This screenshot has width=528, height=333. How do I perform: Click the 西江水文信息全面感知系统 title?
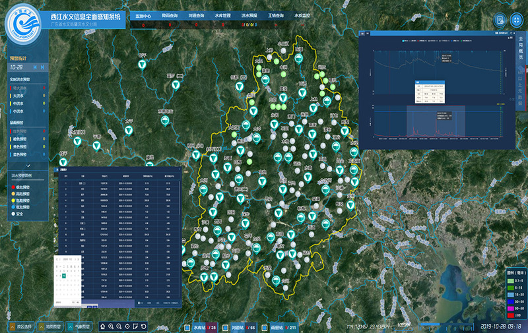[x=86, y=16]
